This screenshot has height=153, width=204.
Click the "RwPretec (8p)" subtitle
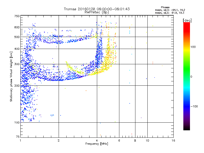point(97,12)
